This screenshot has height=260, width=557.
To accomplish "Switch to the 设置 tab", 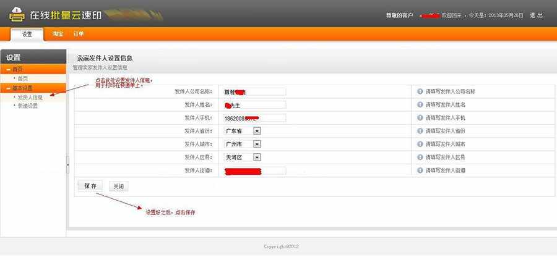I will point(27,35).
